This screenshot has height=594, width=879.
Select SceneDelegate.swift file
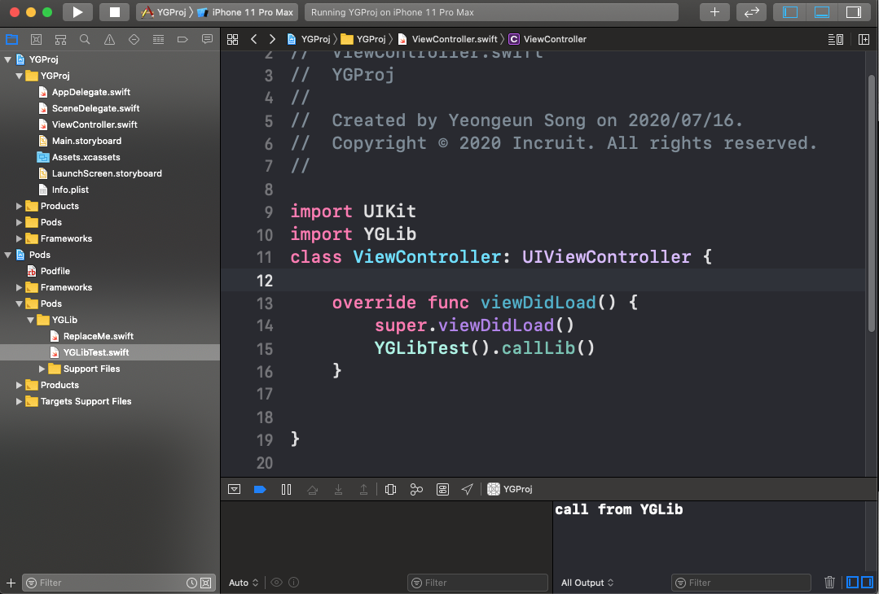coord(95,108)
